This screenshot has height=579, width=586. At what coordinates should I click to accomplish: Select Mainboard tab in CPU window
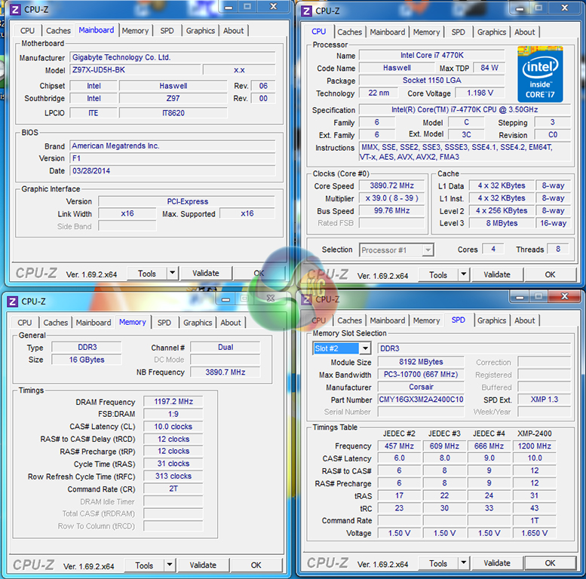tap(388, 32)
